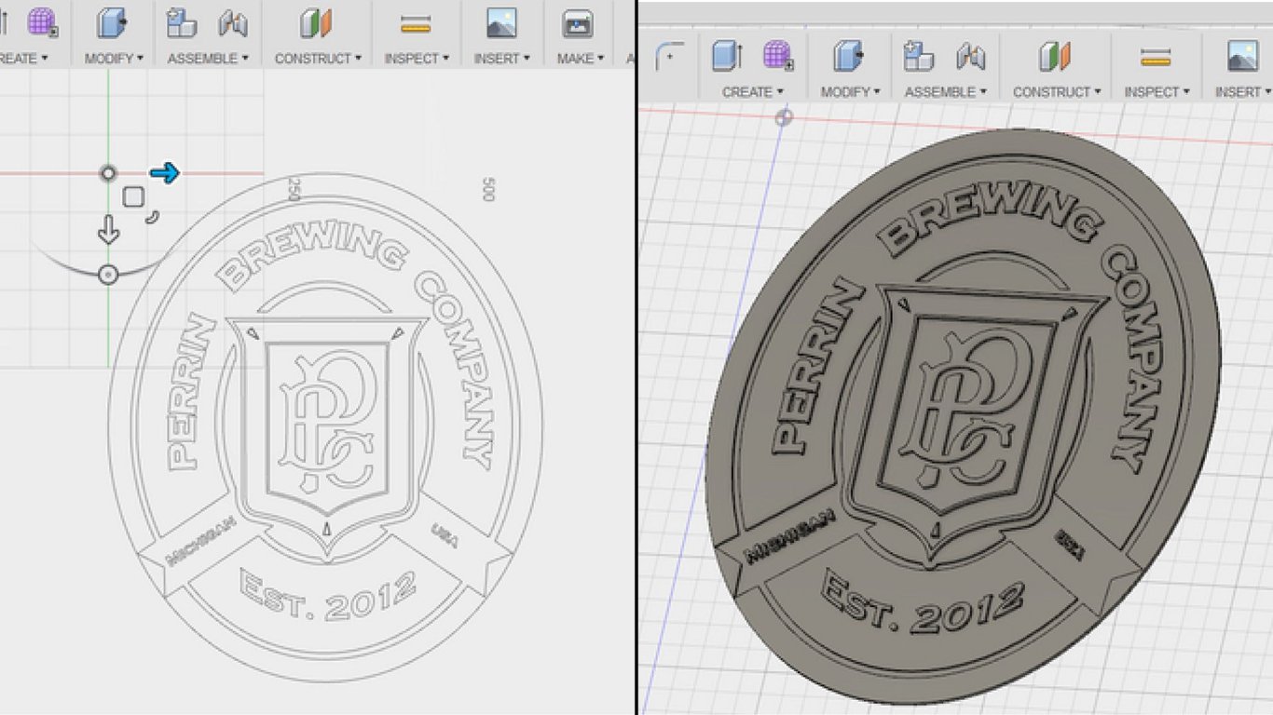Open MODIFY dropdown in right window
This screenshot has width=1273, height=715.
tap(850, 92)
